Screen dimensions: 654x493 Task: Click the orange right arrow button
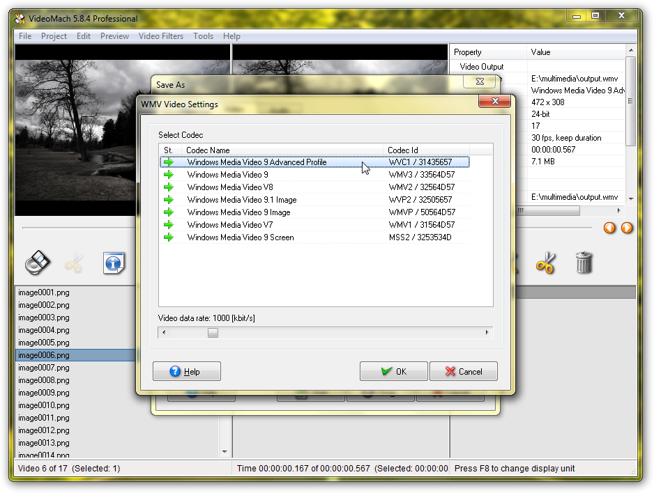[627, 228]
